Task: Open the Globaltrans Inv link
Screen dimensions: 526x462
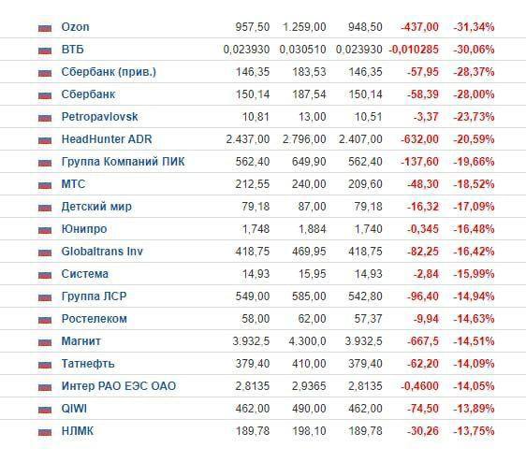Action: click(102, 252)
